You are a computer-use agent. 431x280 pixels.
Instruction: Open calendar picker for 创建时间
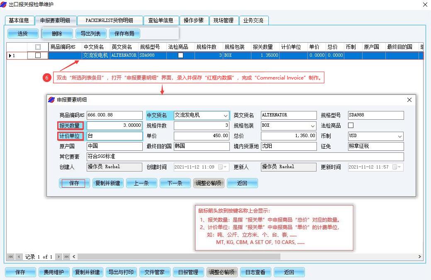click(225, 167)
